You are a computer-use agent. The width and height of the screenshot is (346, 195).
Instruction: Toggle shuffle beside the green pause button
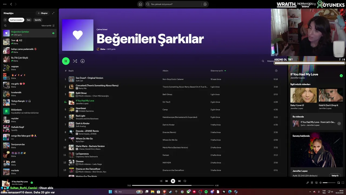[x=75, y=61]
